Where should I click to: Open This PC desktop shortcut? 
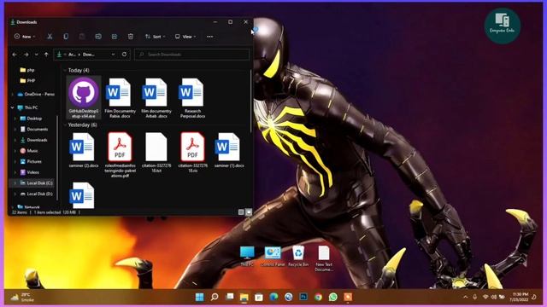(x=247, y=256)
